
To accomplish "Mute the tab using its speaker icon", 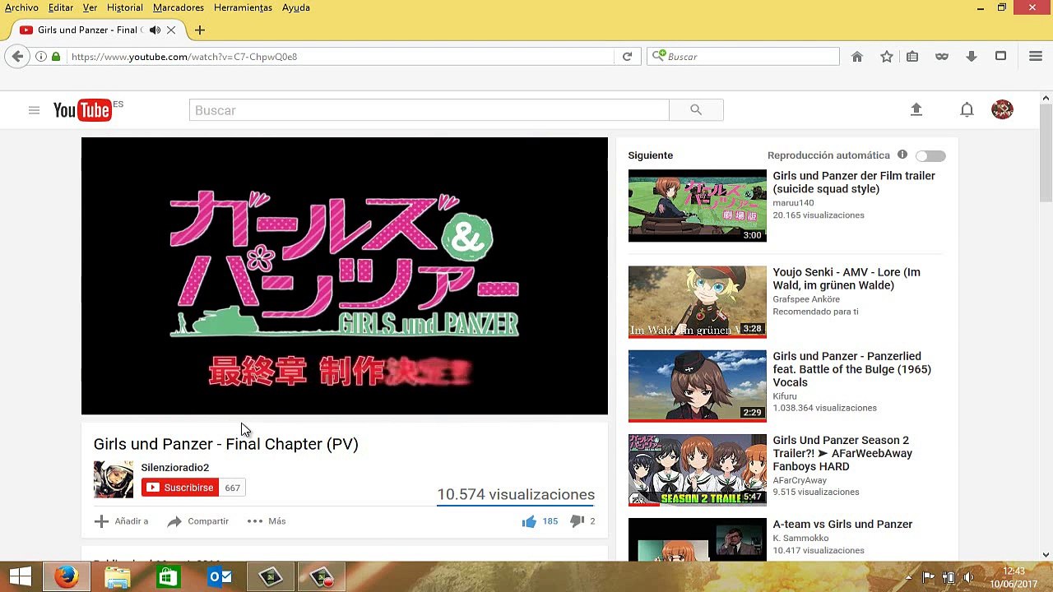I will point(155,30).
